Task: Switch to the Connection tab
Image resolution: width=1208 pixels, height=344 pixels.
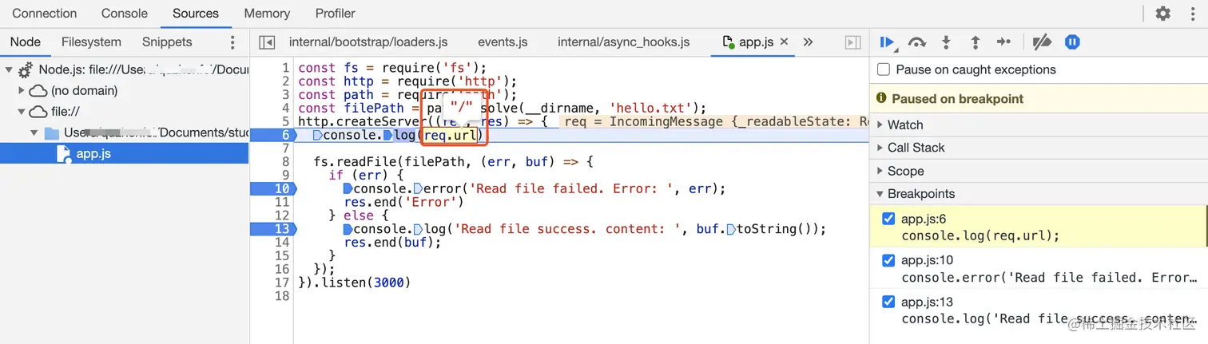Action: [x=45, y=14]
